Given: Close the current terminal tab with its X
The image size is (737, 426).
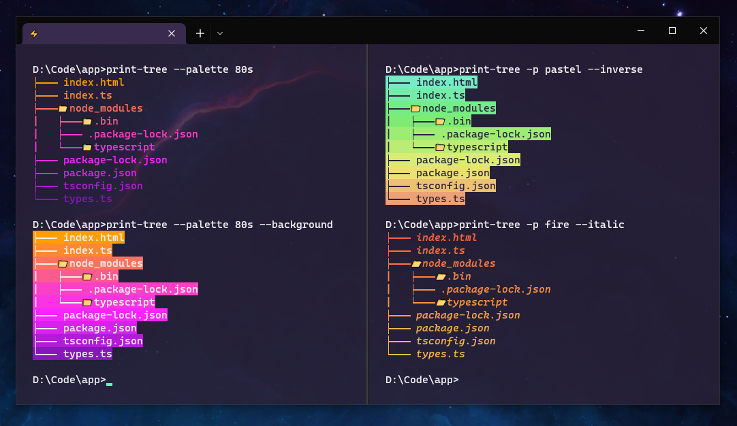Looking at the screenshot, I should pos(172,33).
